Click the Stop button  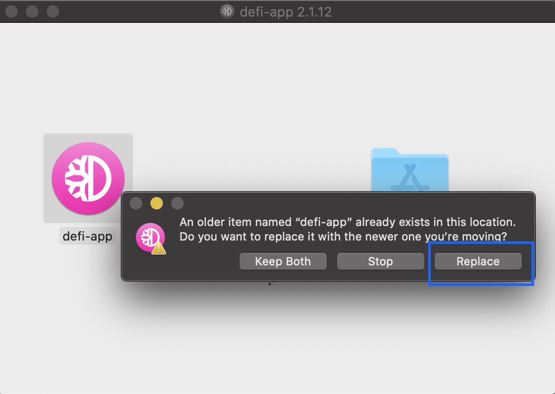(381, 261)
